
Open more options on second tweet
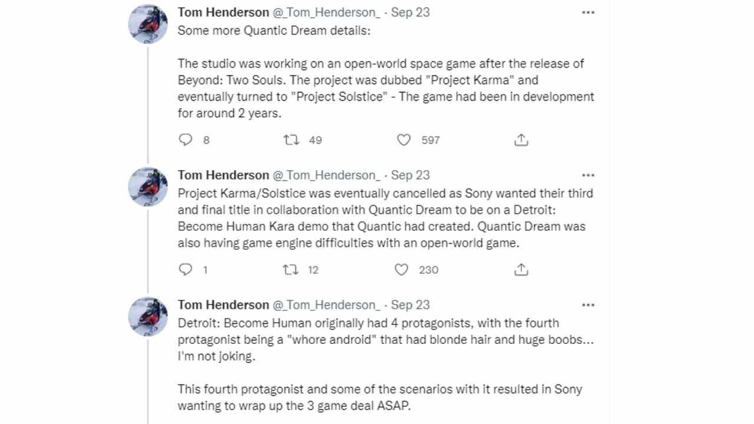click(588, 175)
